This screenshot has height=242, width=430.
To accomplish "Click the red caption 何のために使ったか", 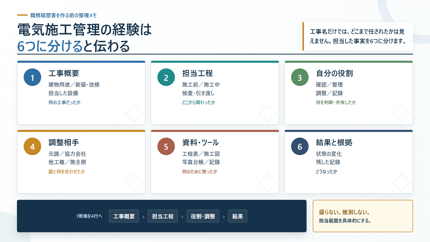I will (x=200, y=172).
